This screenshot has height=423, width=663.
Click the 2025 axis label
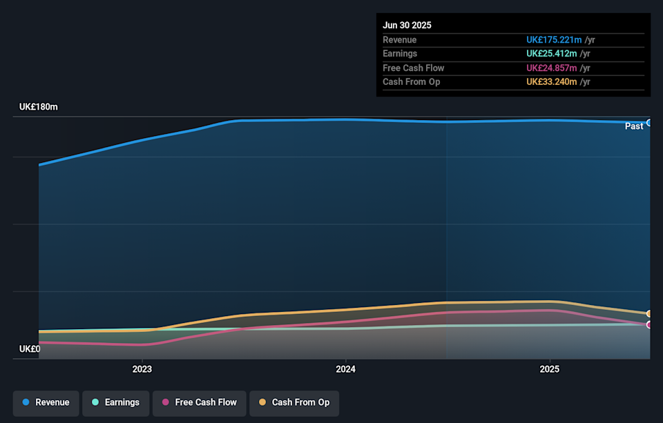[549, 369]
